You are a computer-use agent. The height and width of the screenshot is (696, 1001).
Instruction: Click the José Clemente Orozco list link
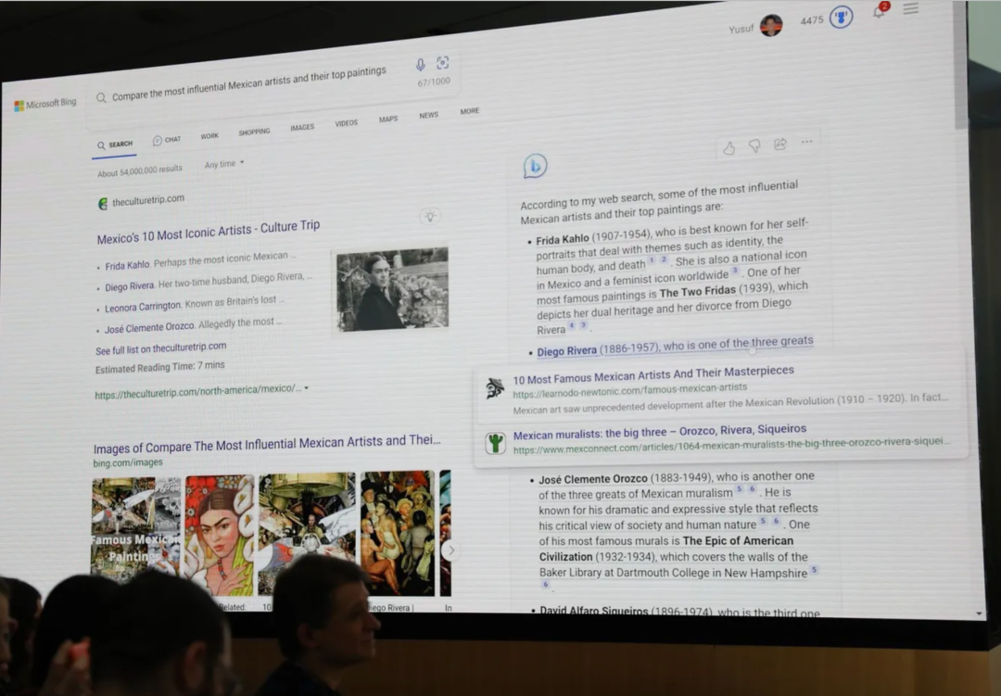148,327
